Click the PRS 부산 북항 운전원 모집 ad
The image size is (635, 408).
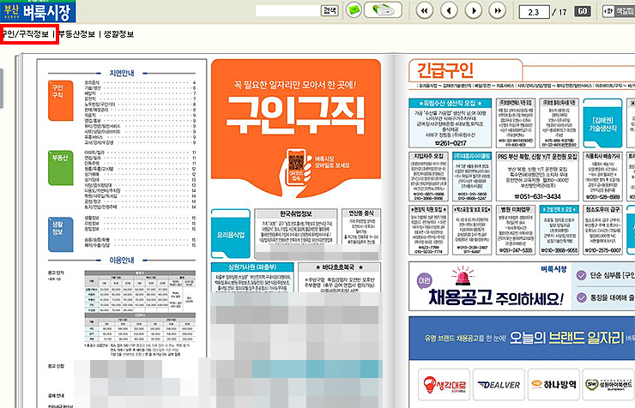(537, 177)
